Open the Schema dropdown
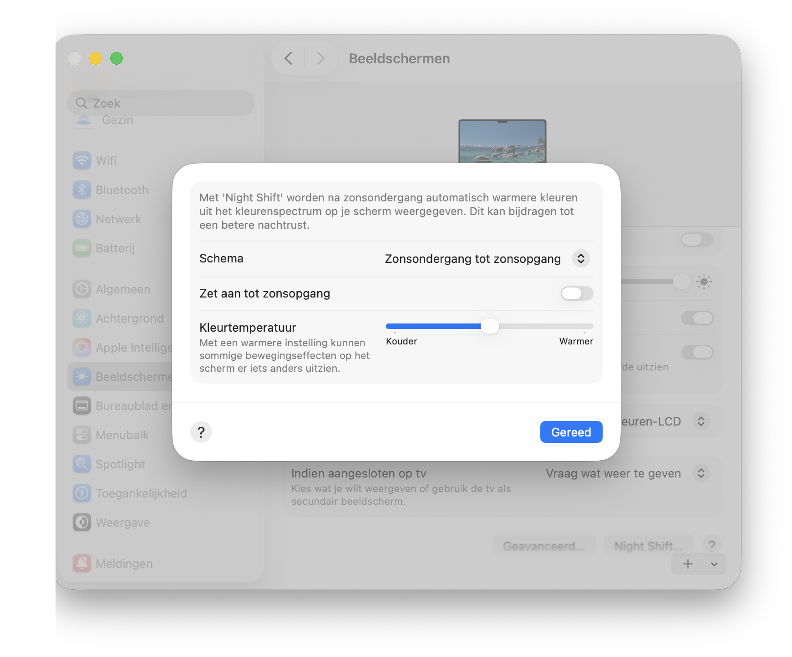Image resolution: width=792 pixels, height=657 pixels. 580,258
